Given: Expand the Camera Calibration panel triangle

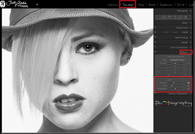Looking at the screenshot, I should click(190, 93).
